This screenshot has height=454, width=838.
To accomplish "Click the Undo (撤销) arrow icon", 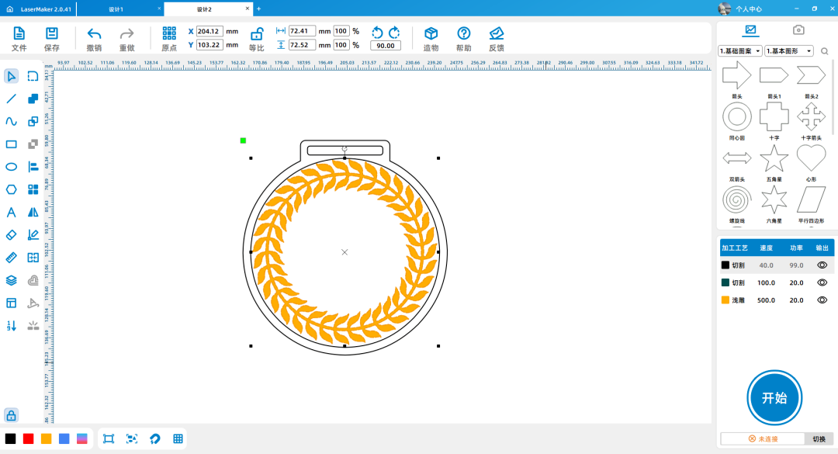I will pyautogui.click(x=94, y=33).
